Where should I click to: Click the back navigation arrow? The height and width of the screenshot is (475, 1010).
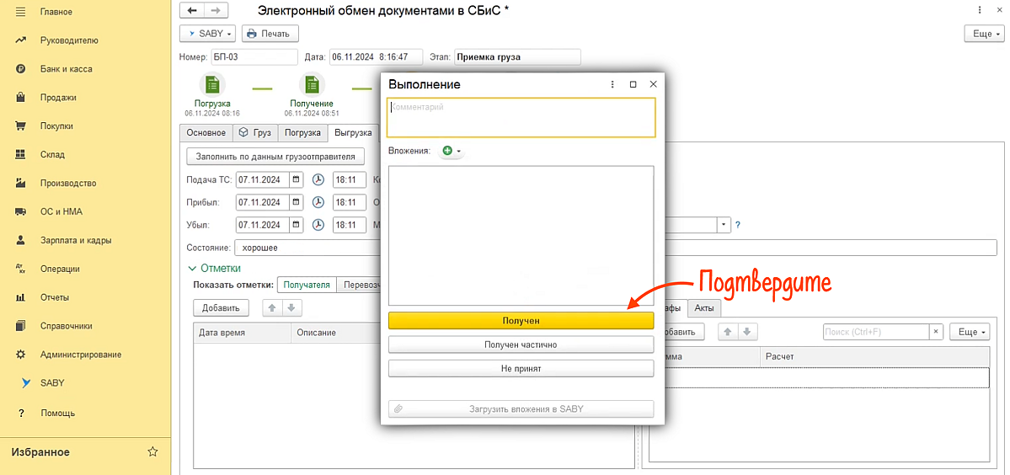[192, 10]
